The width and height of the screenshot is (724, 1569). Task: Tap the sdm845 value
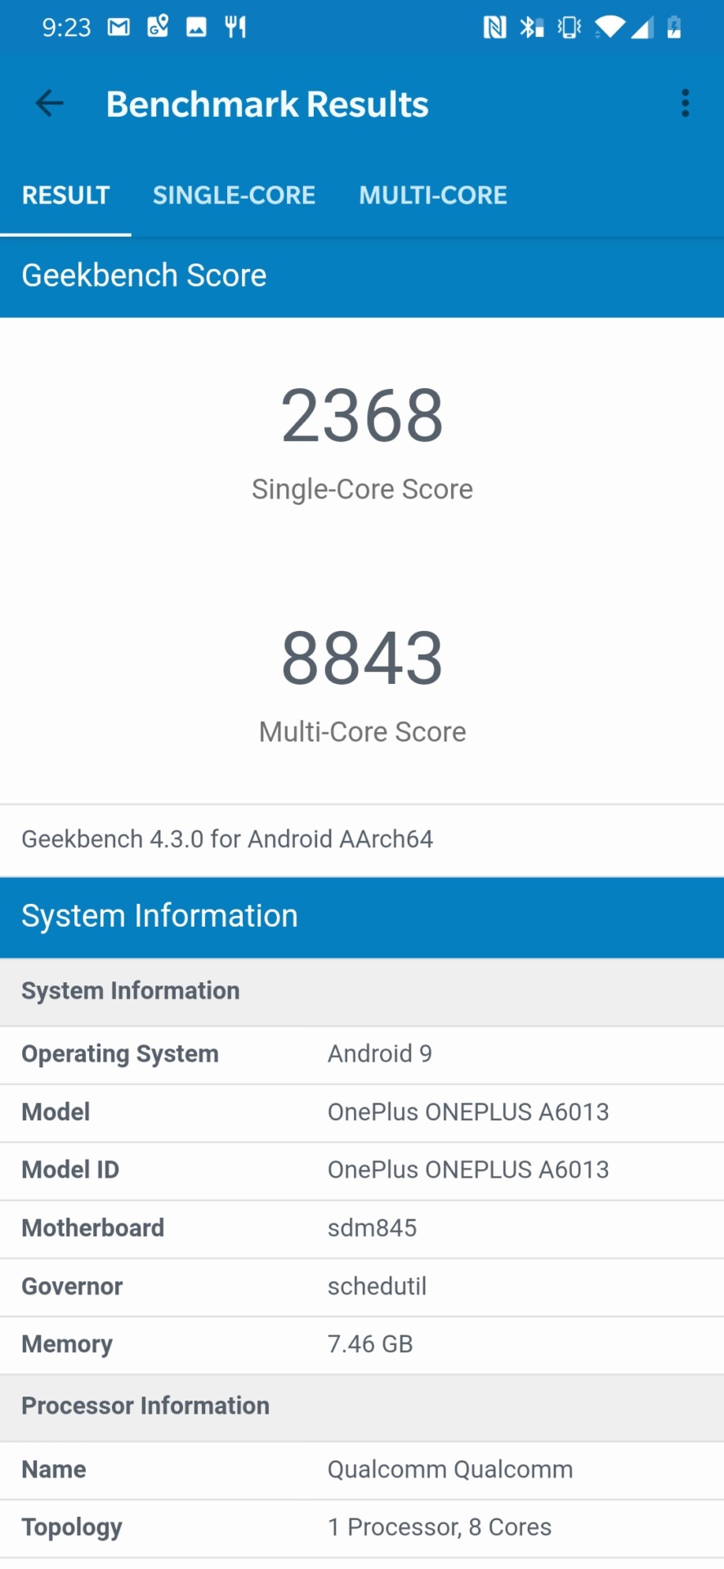click(x=372, y=1228)
